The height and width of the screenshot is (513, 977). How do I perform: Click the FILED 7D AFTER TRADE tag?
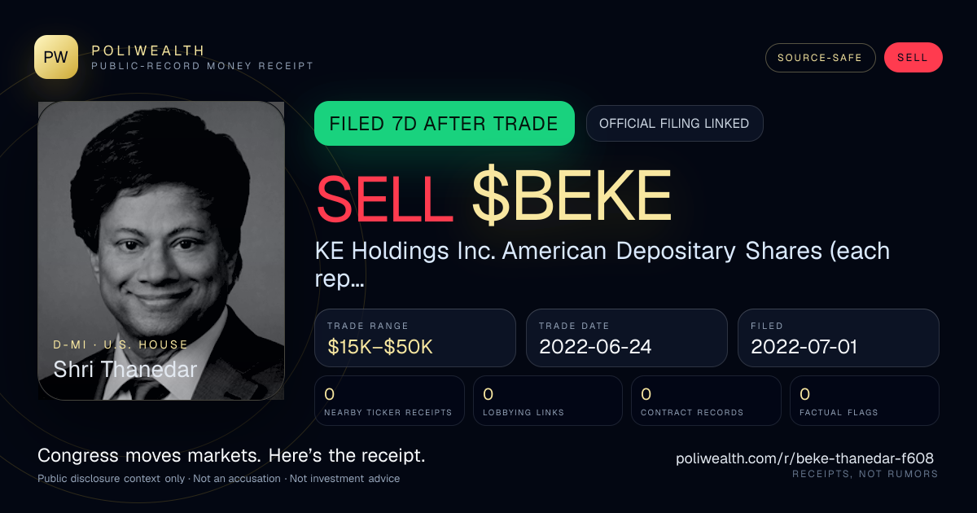click(445, 124)
